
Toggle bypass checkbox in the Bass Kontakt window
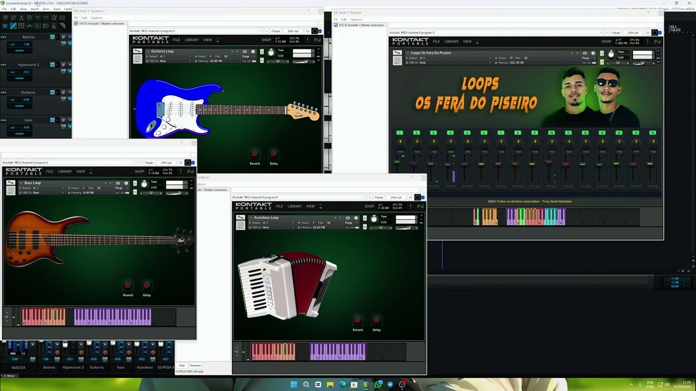click(x=193, y=162)
